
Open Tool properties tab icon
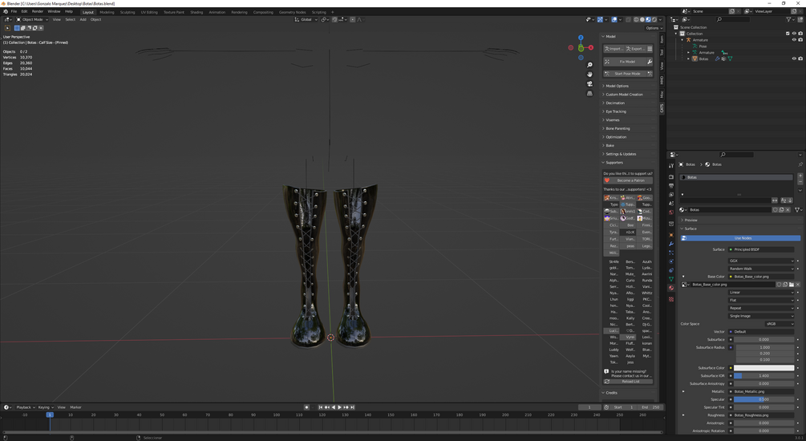(x=670, y=166)
